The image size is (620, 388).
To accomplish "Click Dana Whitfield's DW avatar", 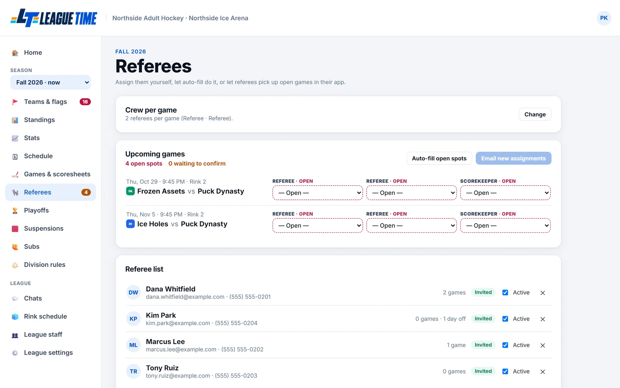I will (133, 293).
